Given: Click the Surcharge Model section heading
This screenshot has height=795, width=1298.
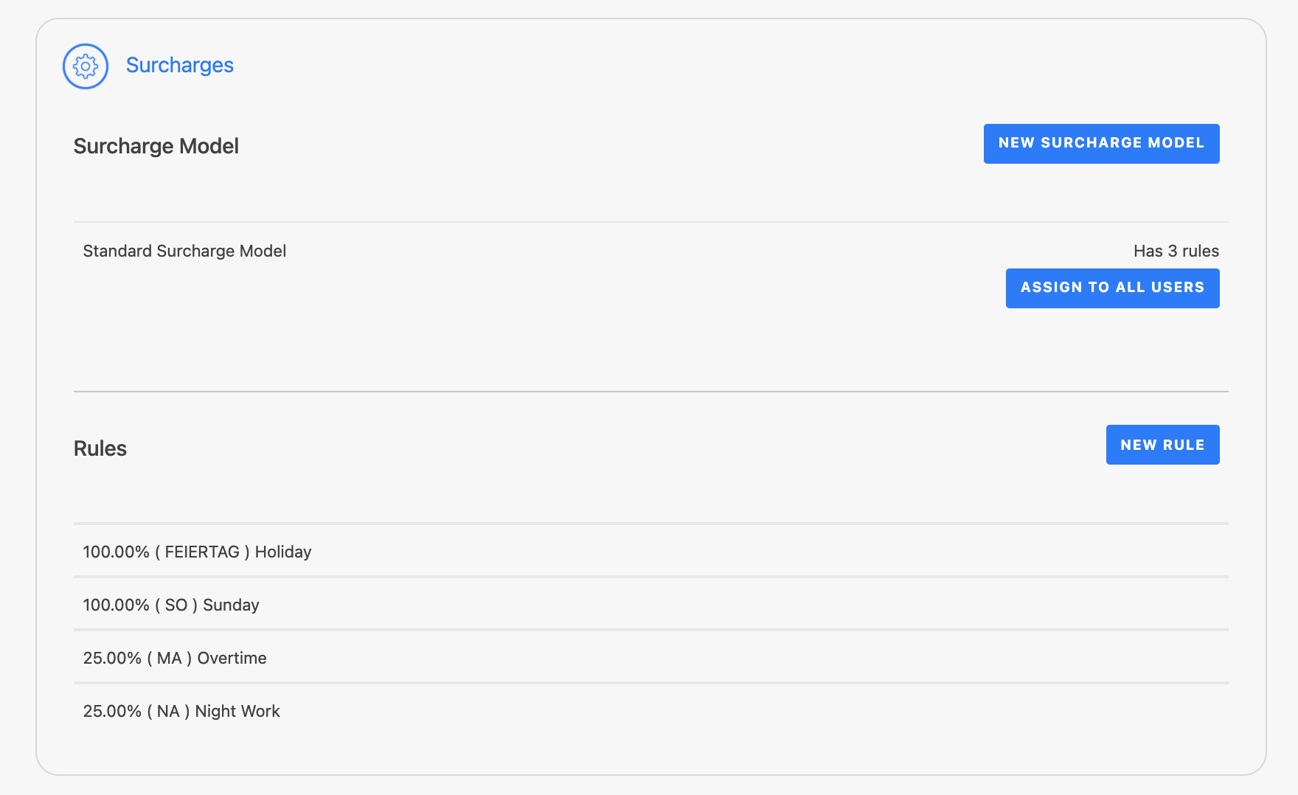Looking at the screenshot, I should [x=156, y=146].
